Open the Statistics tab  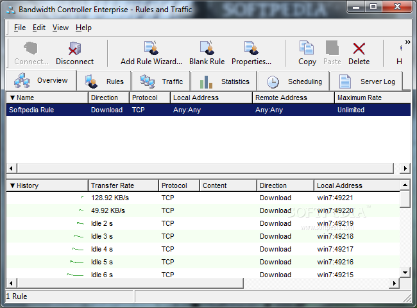click(x=224, y=81)
